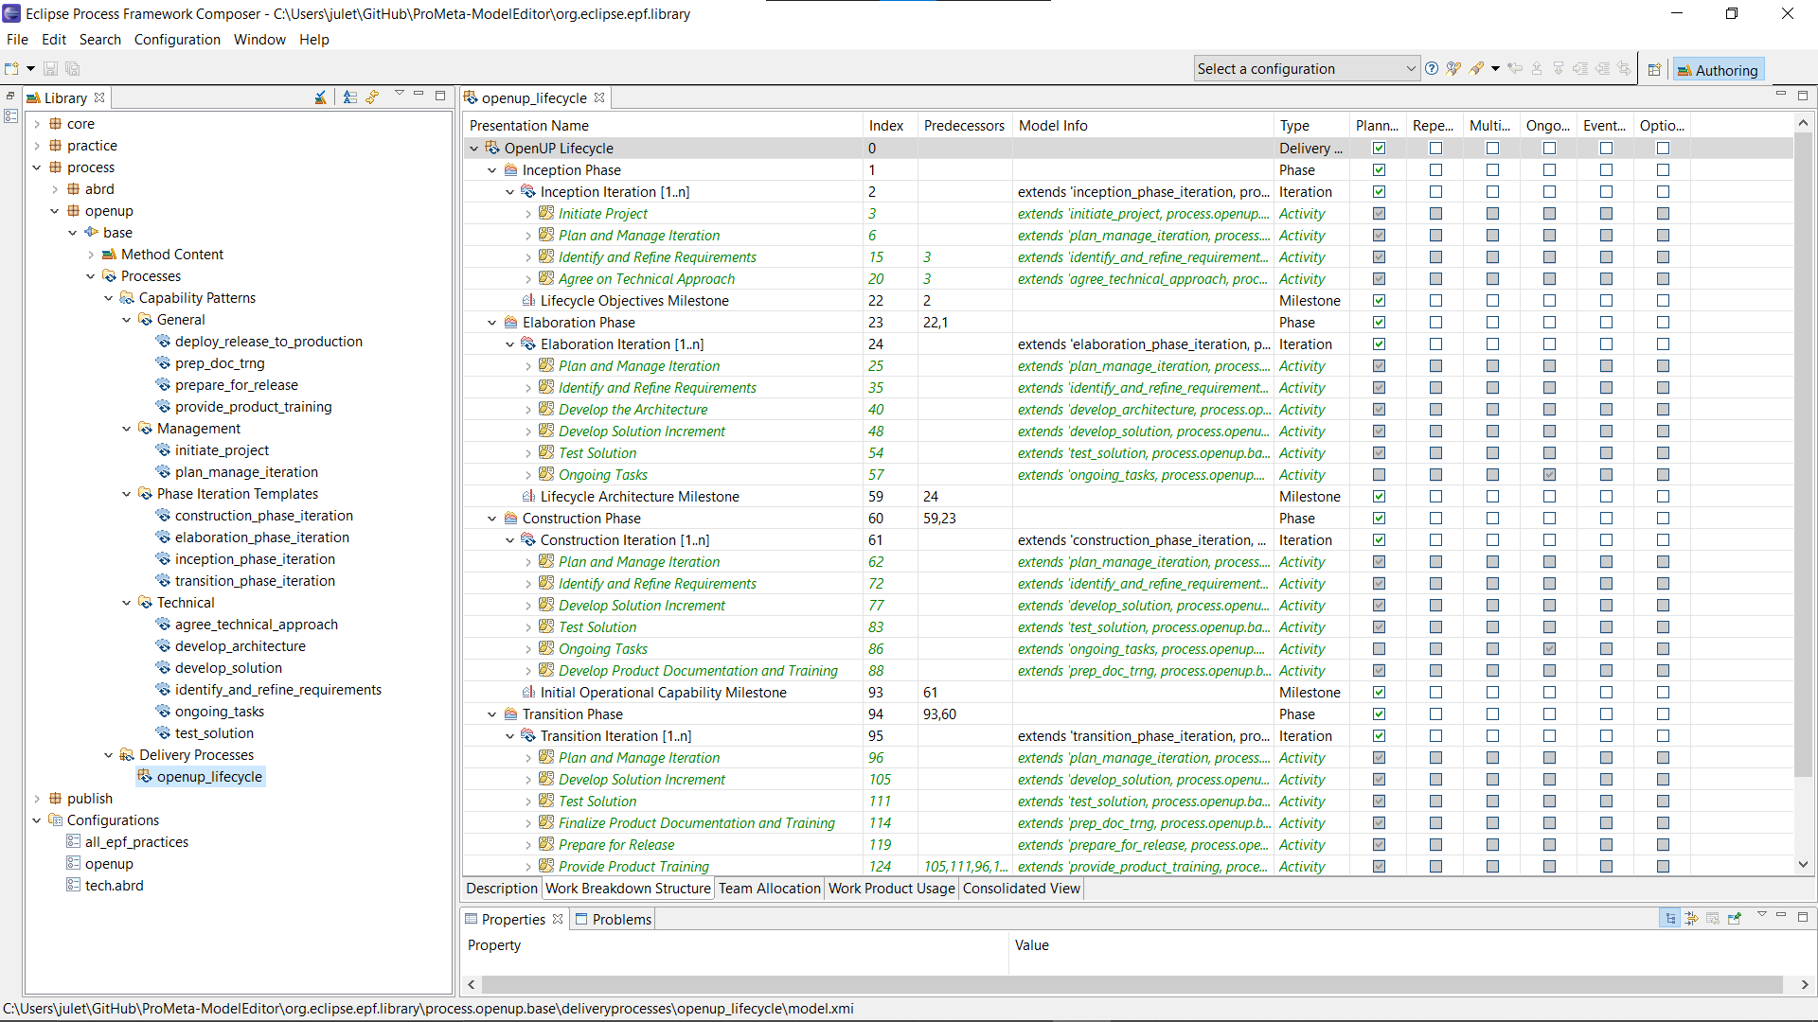
Task: Click the Properties show categories icon
Action: tap(1670, 919)
